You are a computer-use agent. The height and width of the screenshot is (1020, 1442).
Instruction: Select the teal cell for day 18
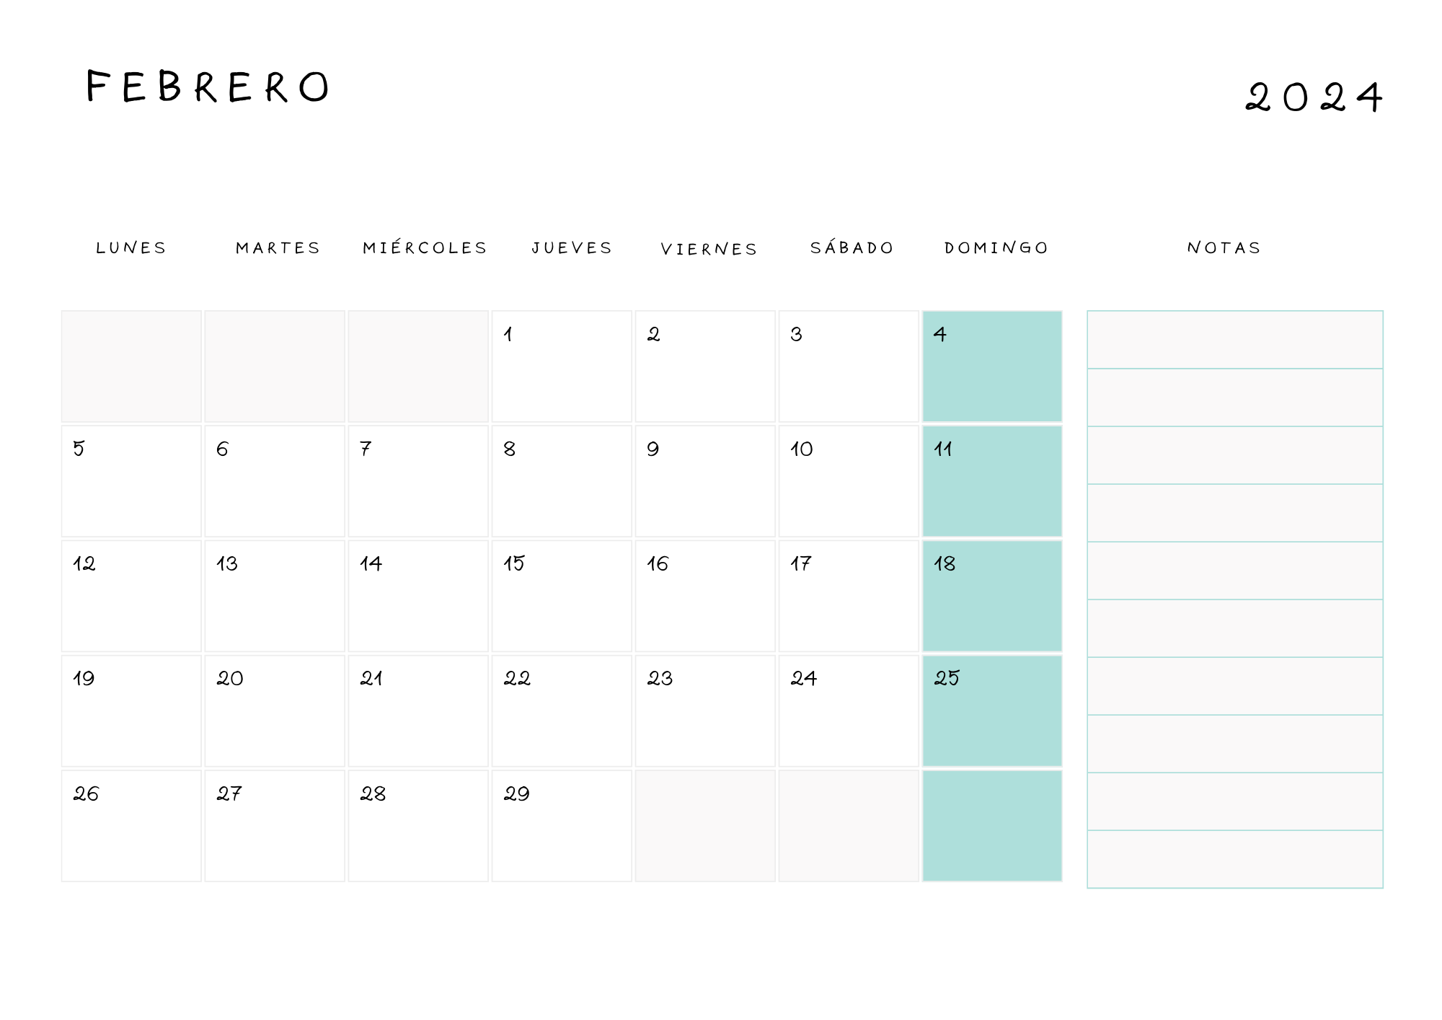click(x=992, y=596)
